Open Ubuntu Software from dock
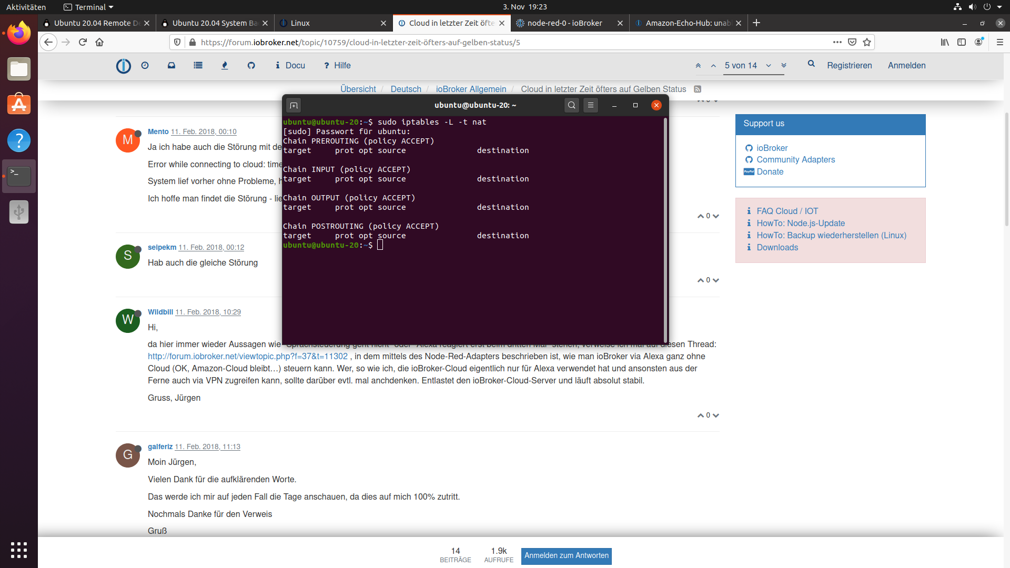This screenshot has width=1010, height=568. click(x=19, y=105)
